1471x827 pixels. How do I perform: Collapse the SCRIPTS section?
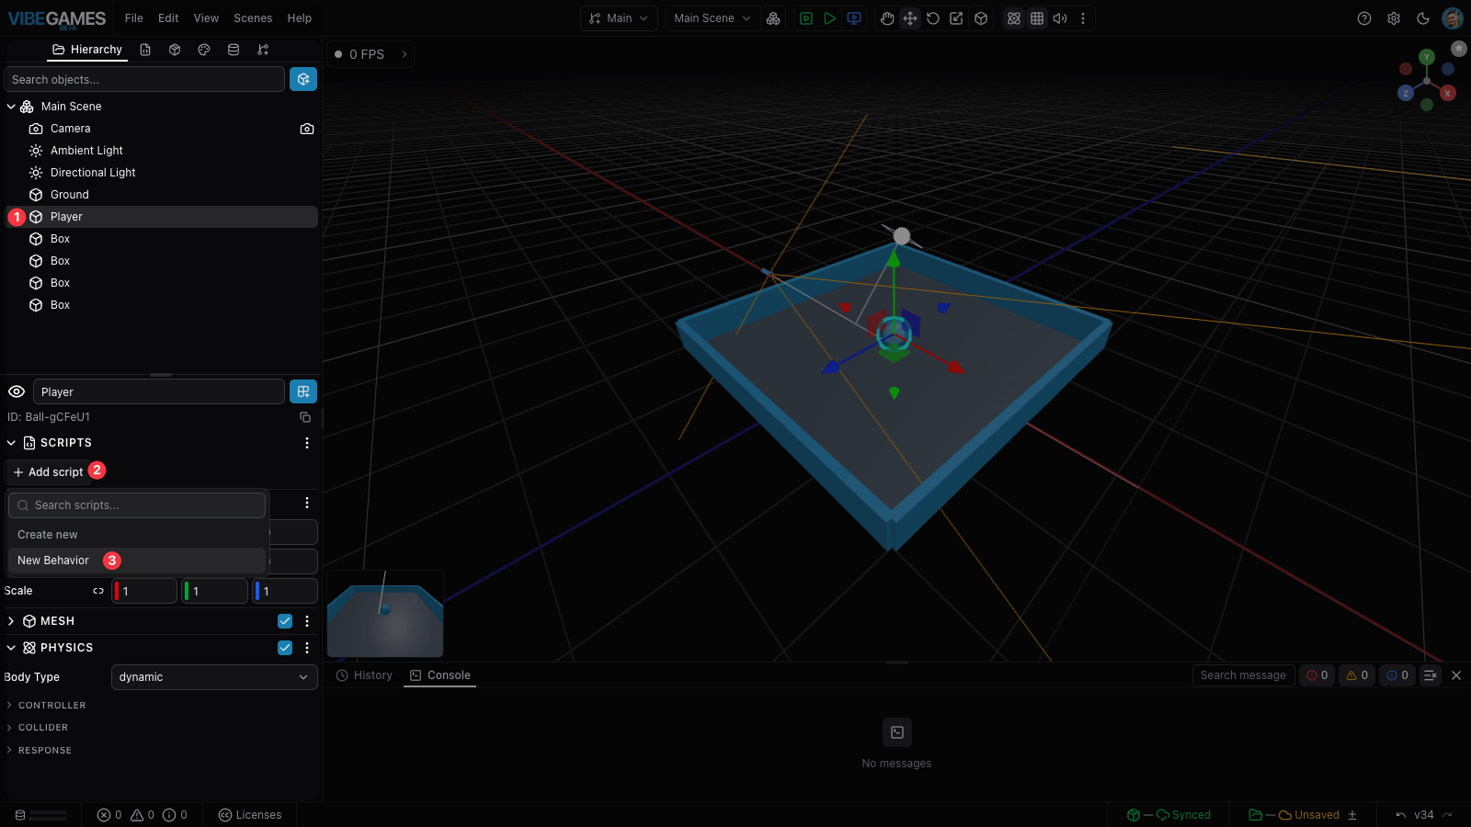point(11,443)
